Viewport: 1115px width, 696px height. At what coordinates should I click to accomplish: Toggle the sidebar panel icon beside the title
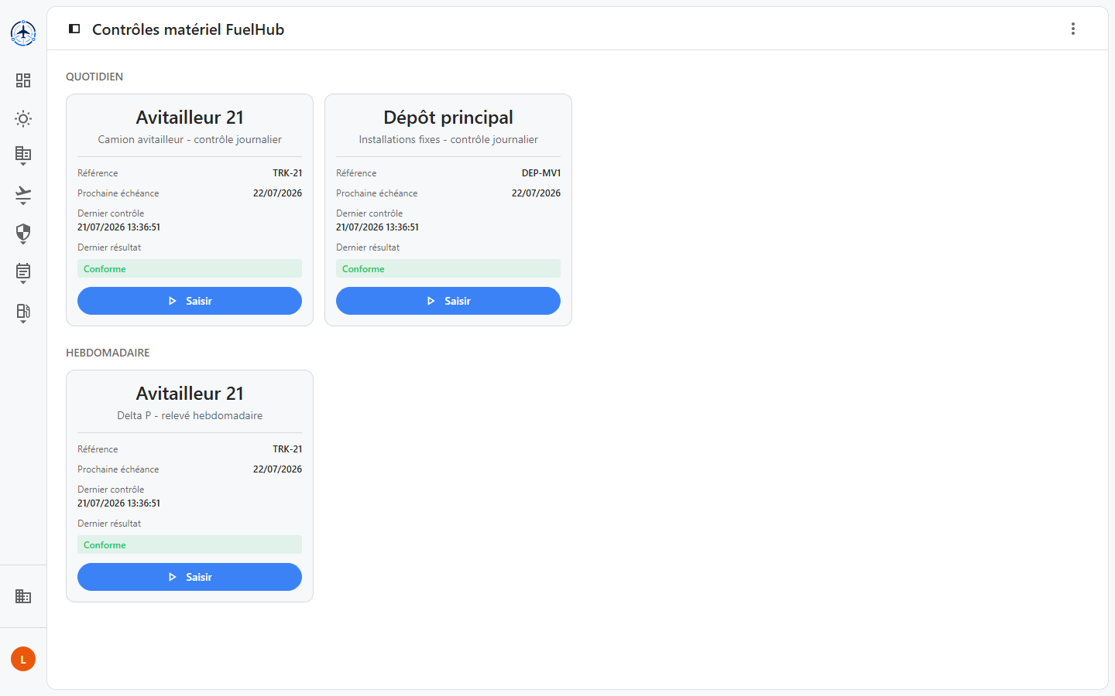pos(74,29)
